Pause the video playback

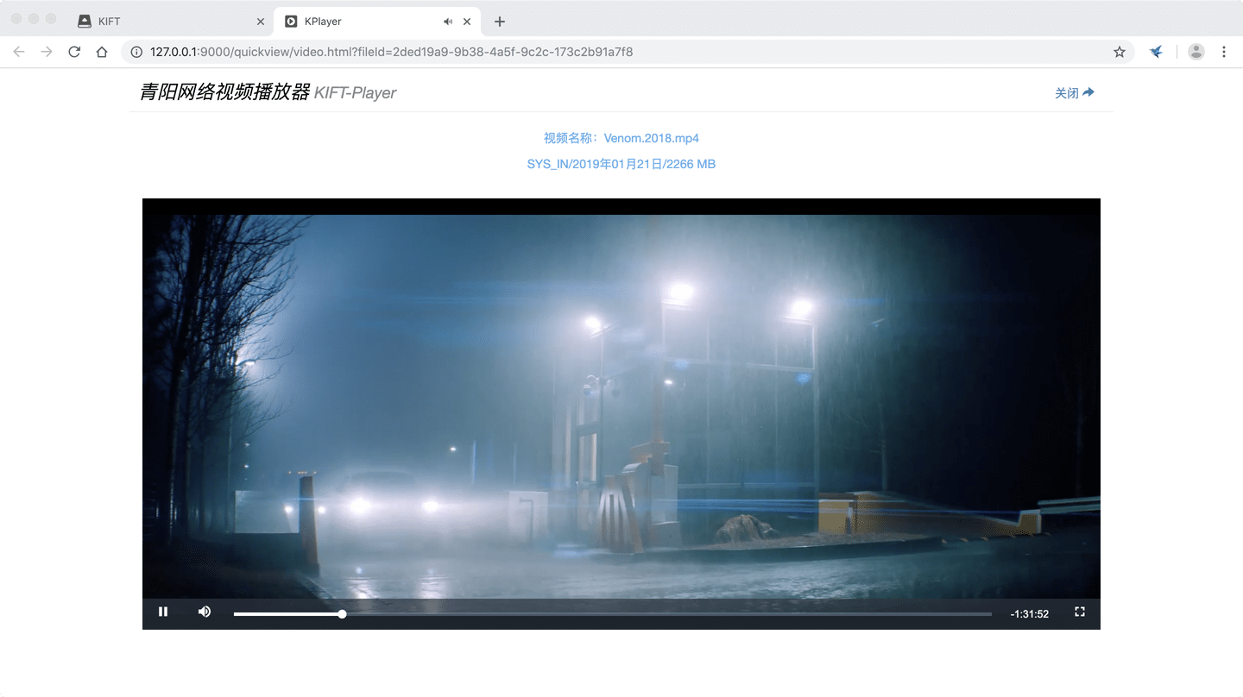(x=163, y=612)
